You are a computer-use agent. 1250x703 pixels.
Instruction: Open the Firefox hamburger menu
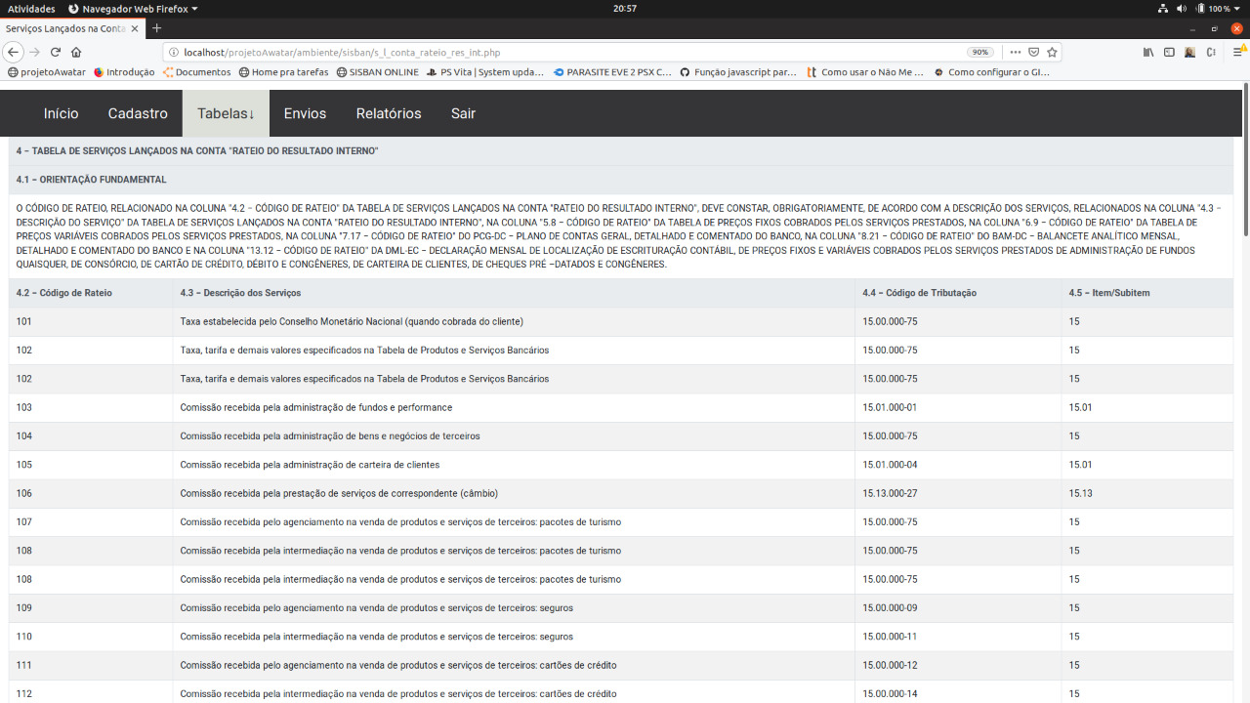1237,52
